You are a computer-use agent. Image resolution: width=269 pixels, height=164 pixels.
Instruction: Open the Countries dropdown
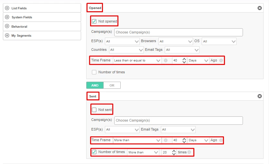(x=126, y=50)
